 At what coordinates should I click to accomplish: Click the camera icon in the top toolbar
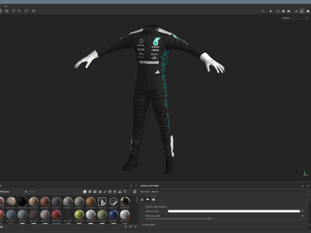(x=289, y=11)
